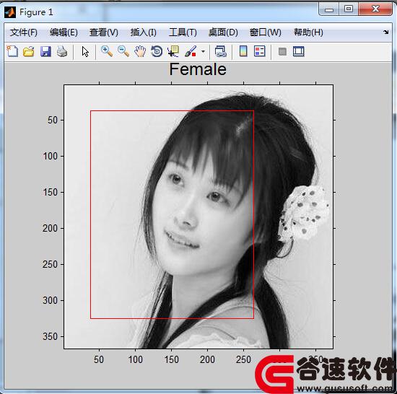Click y-axis tick label 200
This screenshot has width=397, height=394.
50,228
